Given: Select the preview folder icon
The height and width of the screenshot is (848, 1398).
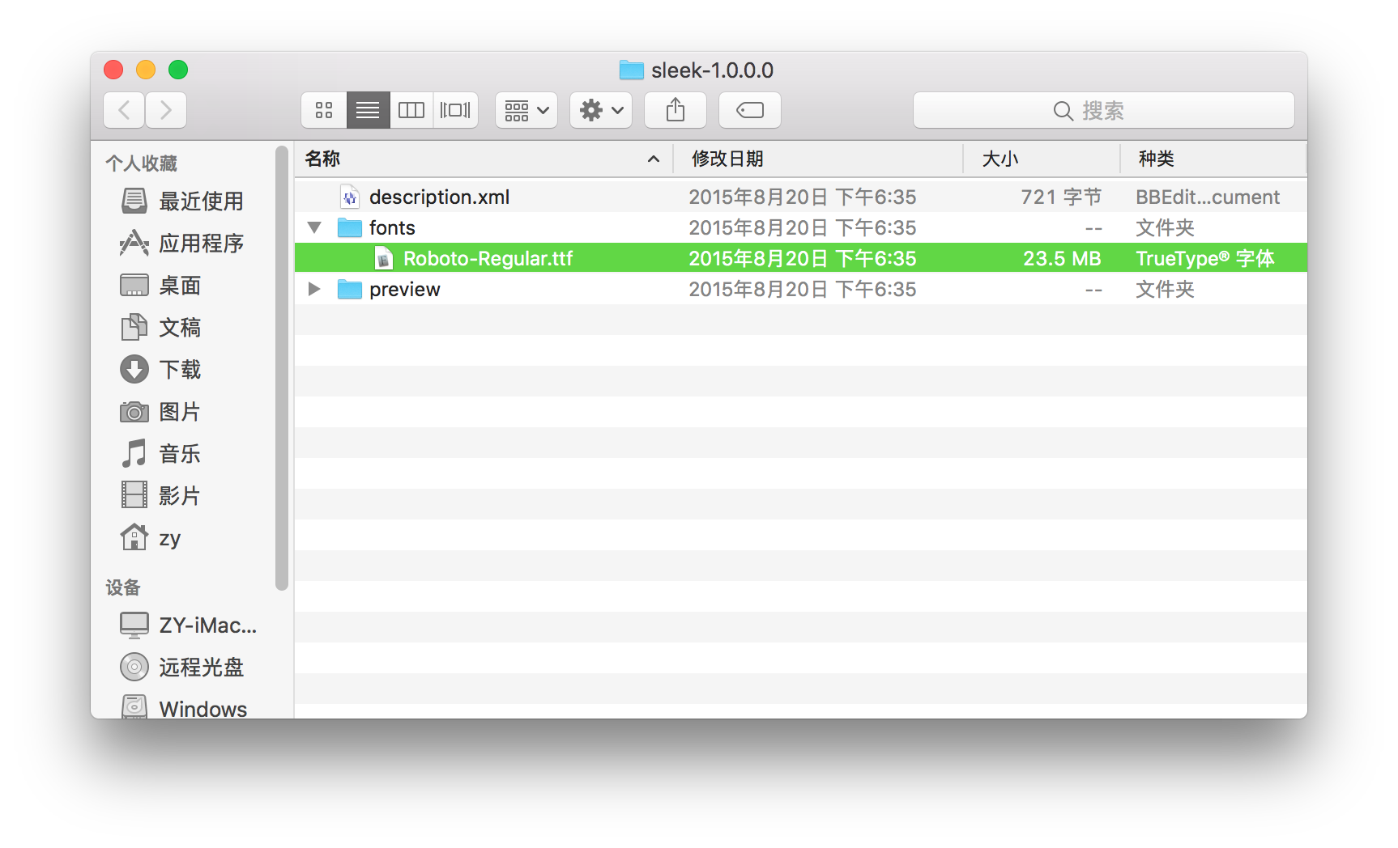Looking at the screenshot, I should click(x=350, y=289).
